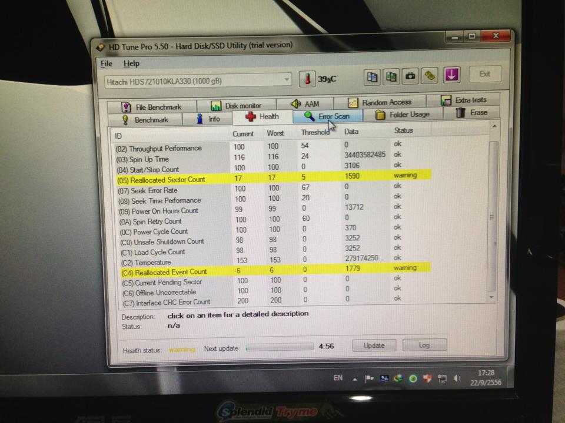The image size is (565, 423).
Task: Open the Hitachi HDS721010KLA330 drive dropdown
Action: (x=198, y=80)
